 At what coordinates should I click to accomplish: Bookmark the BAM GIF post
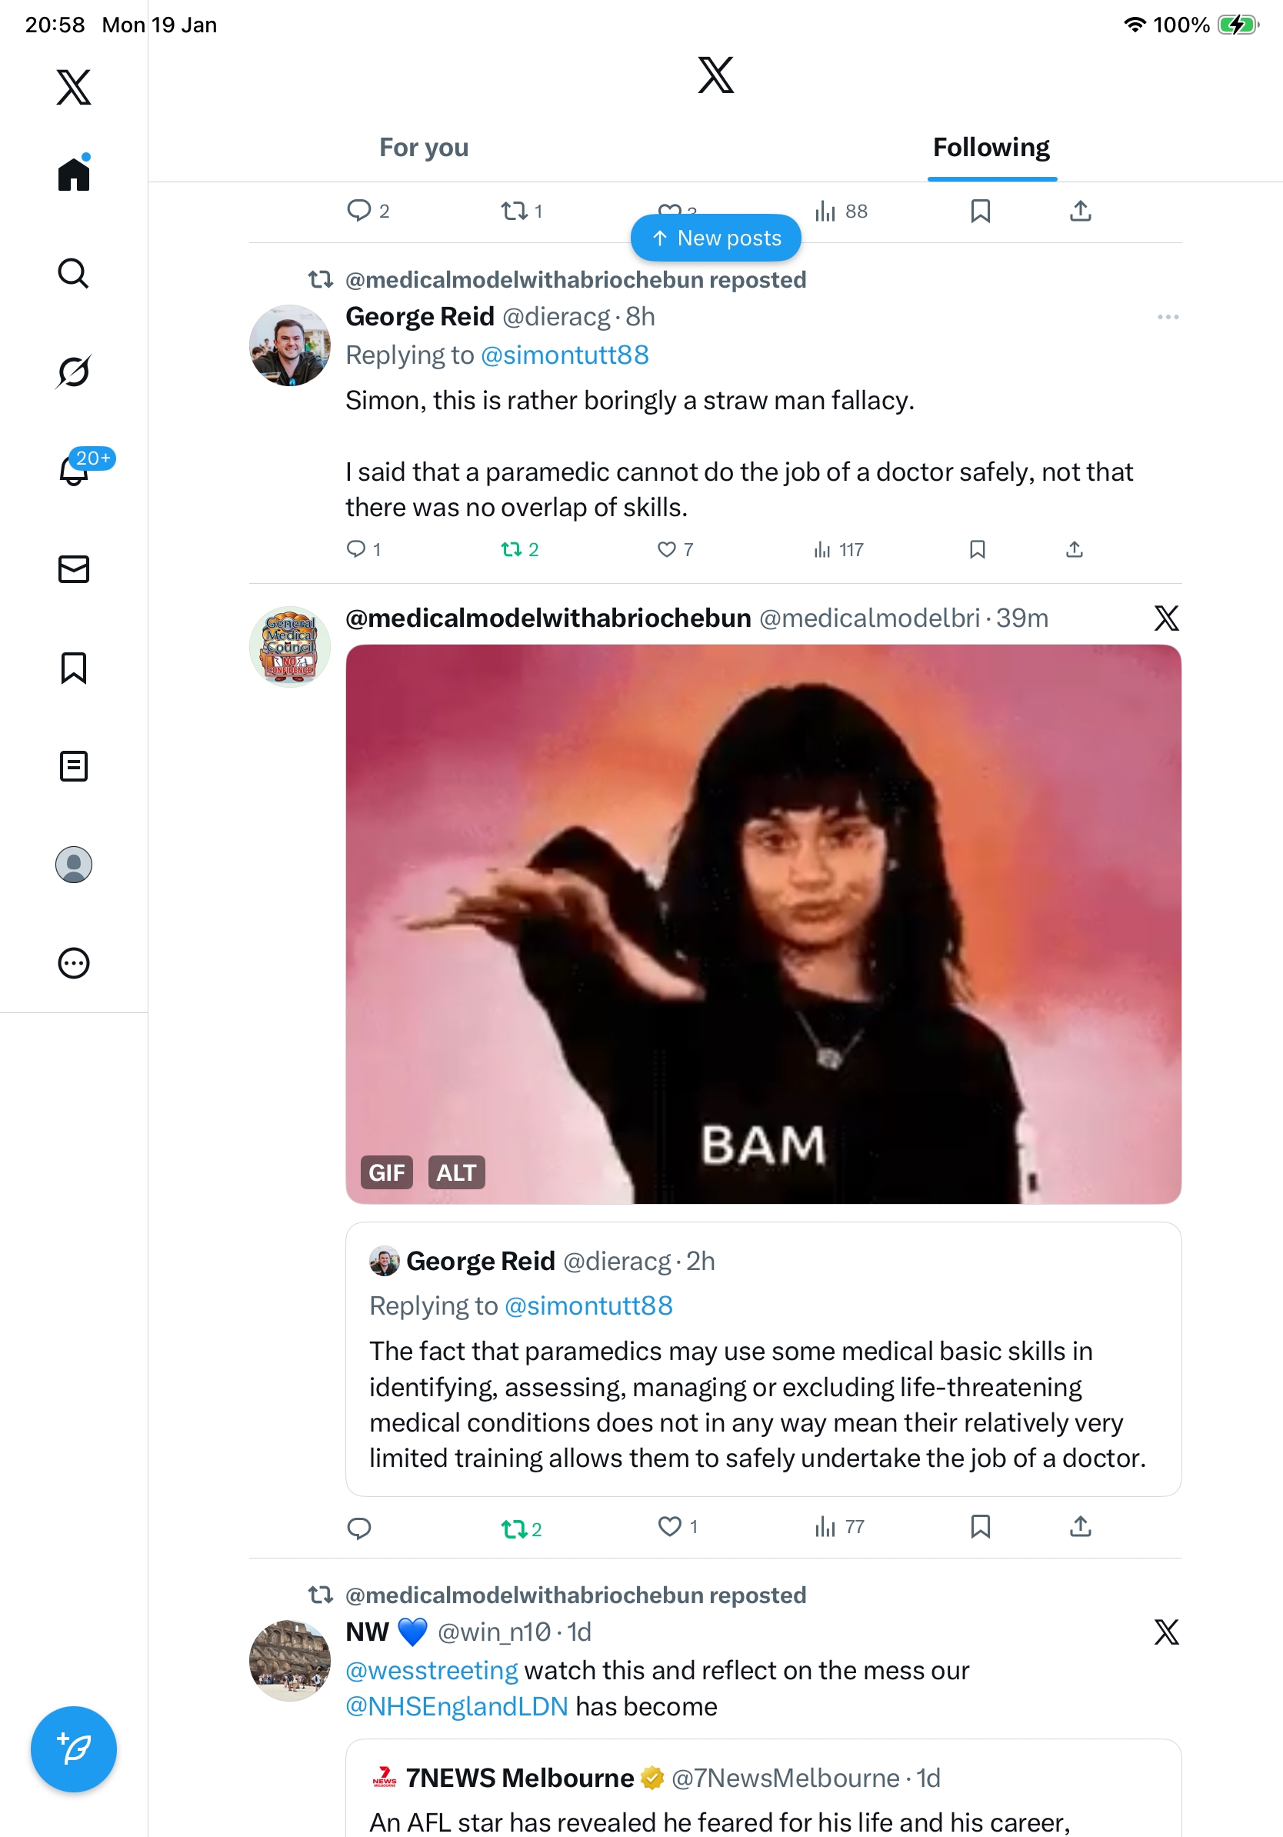980,1526
